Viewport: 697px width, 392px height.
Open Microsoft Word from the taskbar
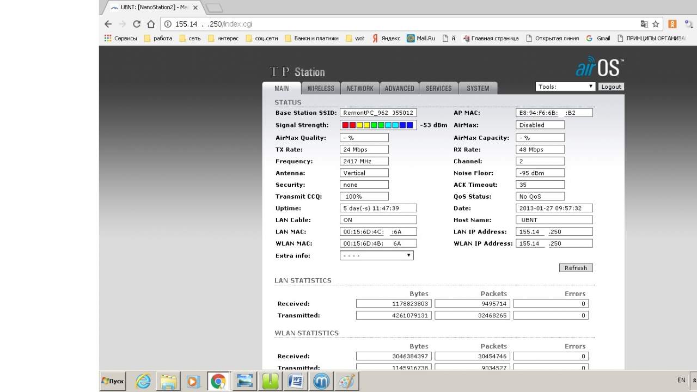click(x=297, y=381)
